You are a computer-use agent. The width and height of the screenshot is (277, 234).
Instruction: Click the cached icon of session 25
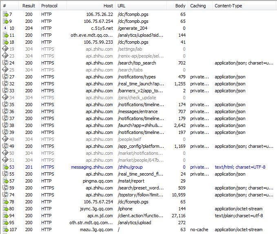coord(5,70)
